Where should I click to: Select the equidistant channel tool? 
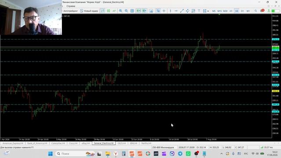(187, 11)
